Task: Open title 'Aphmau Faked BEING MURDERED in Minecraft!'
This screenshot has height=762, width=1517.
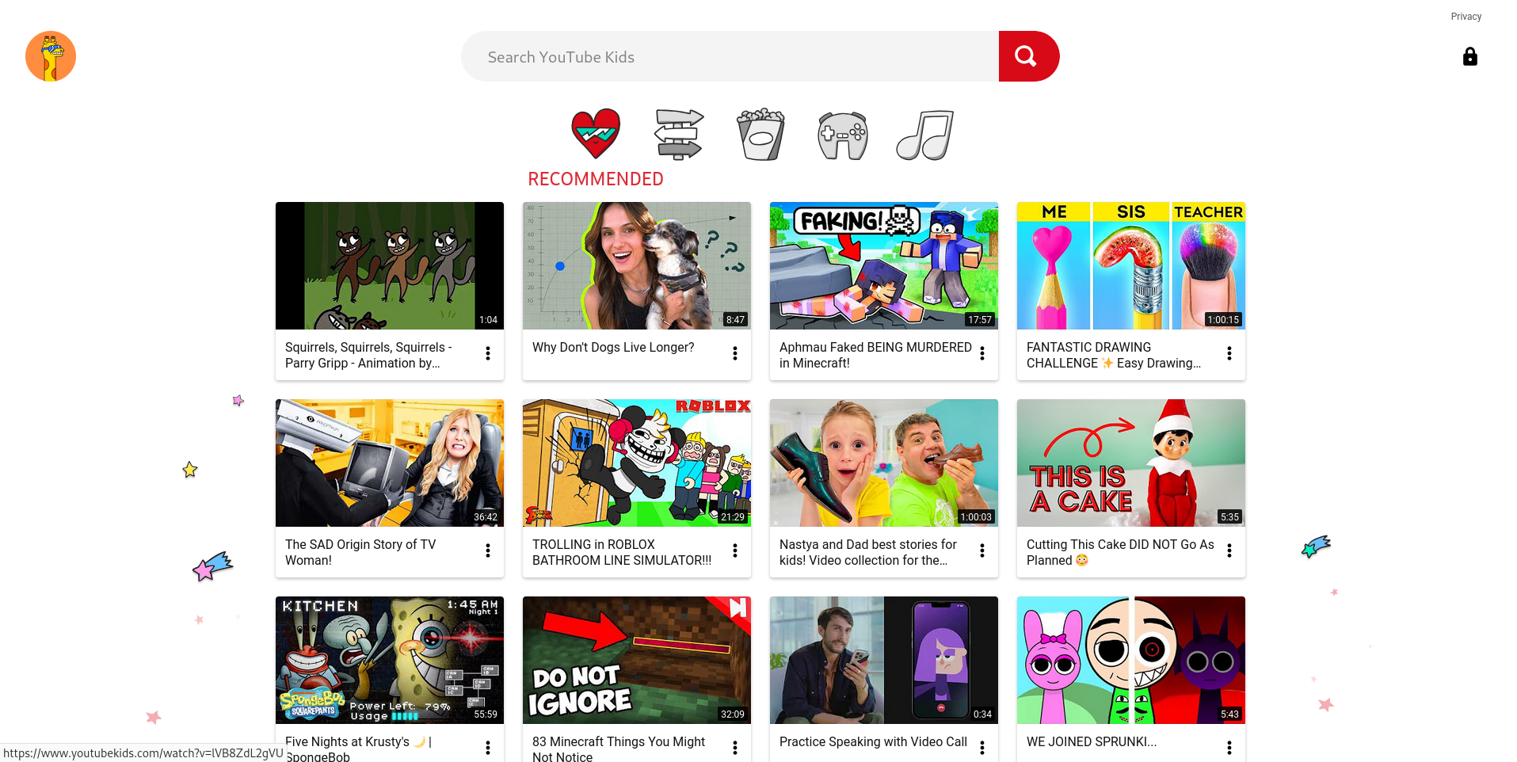Action: pos(875,355)
